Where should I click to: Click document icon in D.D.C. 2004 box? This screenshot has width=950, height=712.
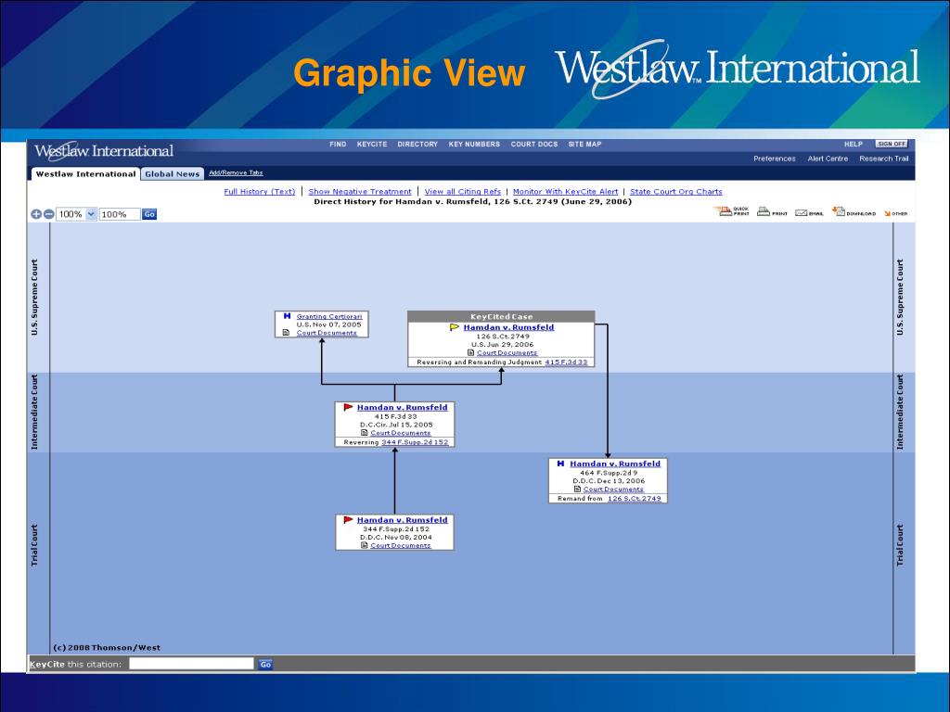tap(364, 545)
